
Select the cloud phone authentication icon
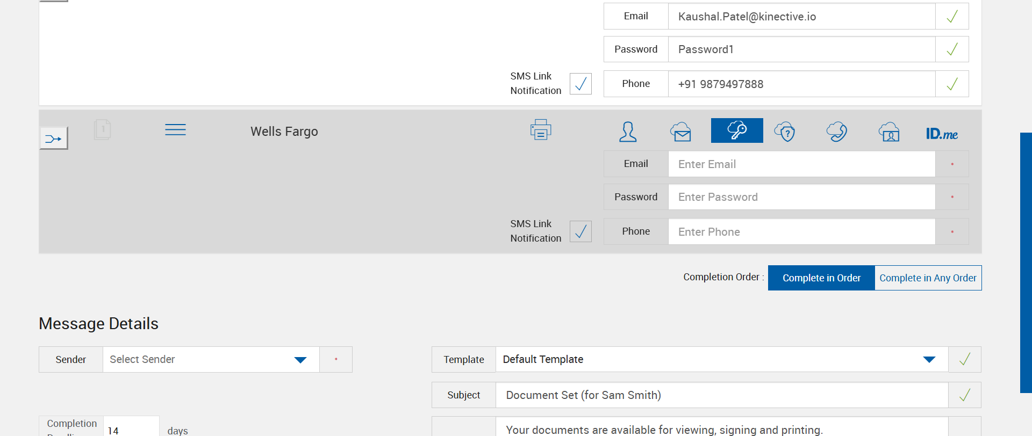pyautogui.click(x=837, y=132)
